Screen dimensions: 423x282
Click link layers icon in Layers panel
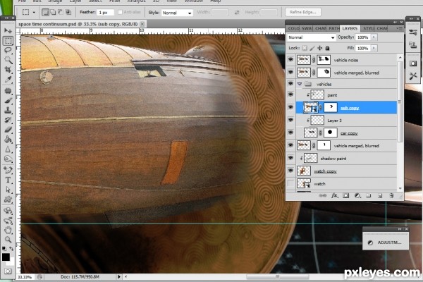coord(323,196)
